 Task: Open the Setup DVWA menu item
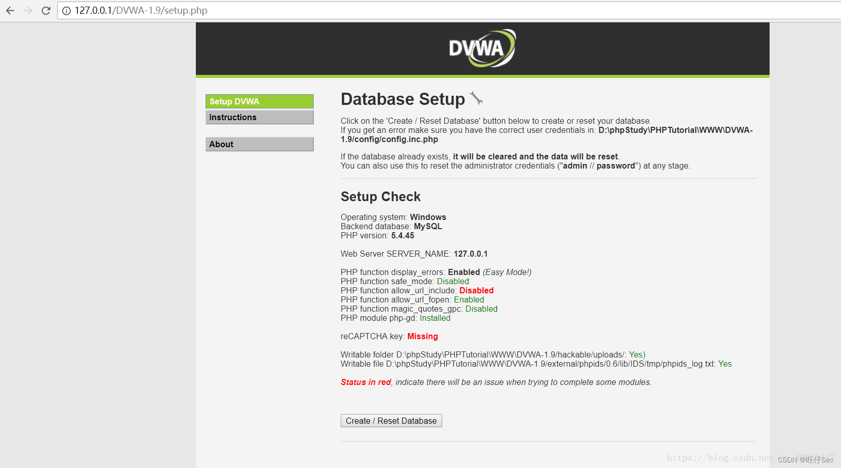point(260,101)
